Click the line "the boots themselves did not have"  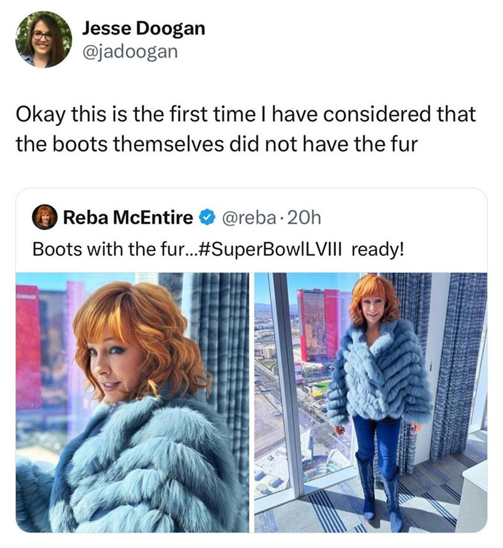[217, 144]
